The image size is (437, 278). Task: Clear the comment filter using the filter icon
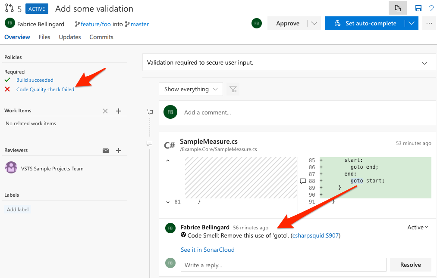(x=233, y=89)
